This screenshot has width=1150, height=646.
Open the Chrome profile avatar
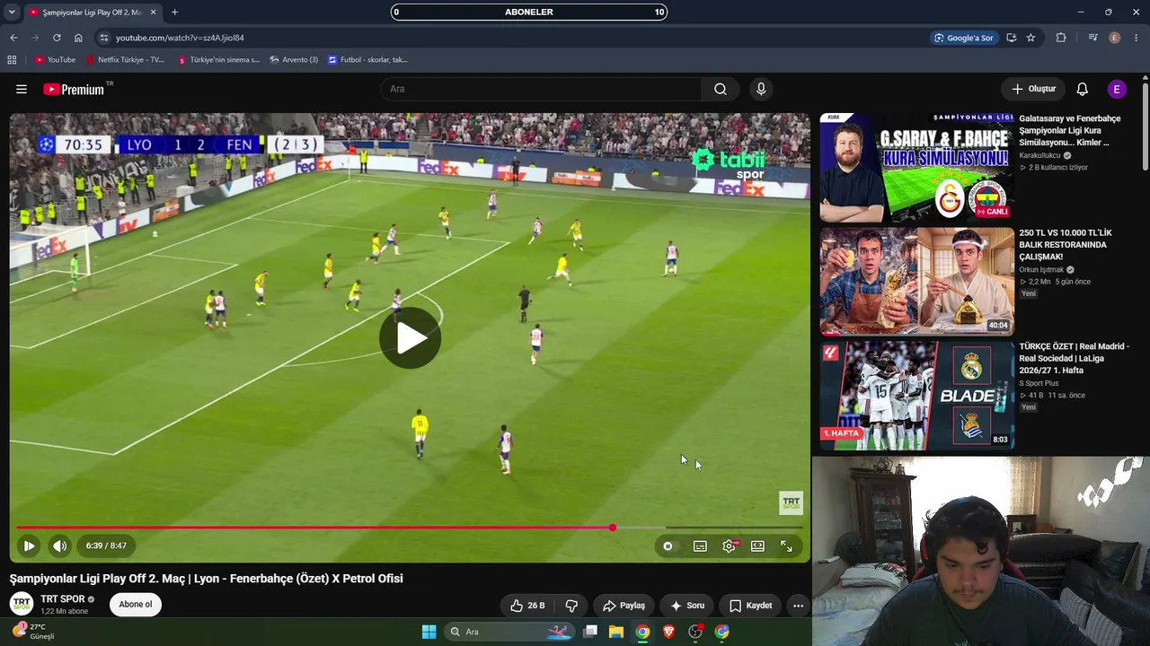(1115, 38)
